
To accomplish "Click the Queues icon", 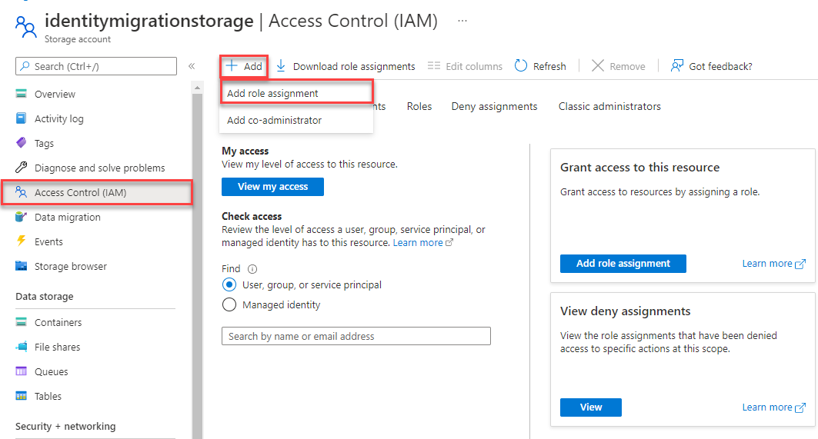I will [21, 371].
